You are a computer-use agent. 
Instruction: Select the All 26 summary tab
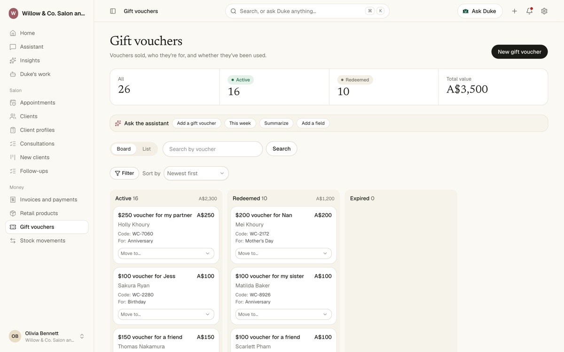(x=165, y=87)
